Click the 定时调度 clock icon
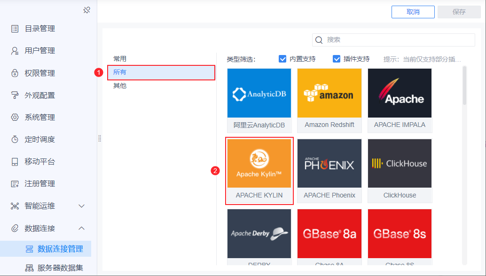 pyautogui.click(x=15, y=140)
